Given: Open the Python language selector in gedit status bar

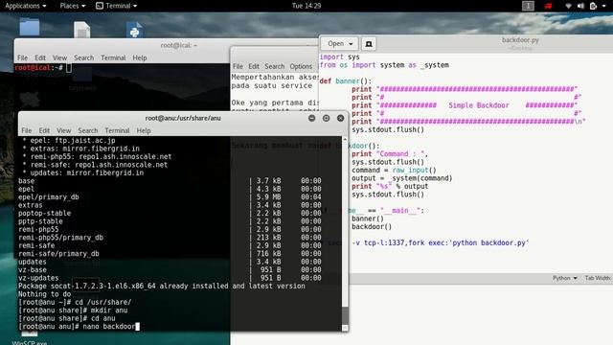Looking at the screenshot, I should [564, 278].
